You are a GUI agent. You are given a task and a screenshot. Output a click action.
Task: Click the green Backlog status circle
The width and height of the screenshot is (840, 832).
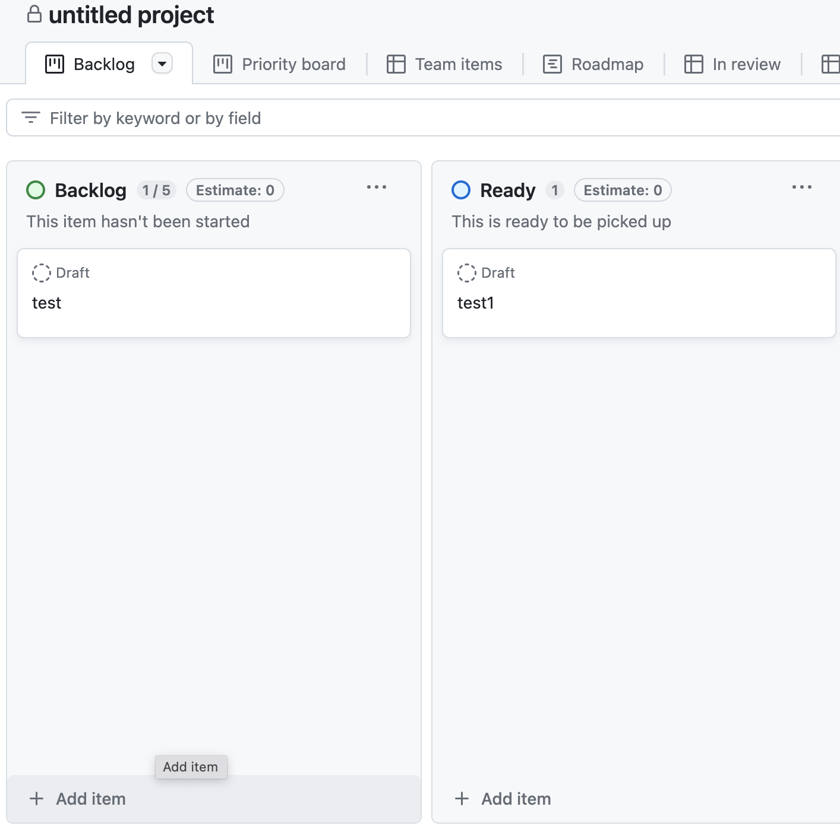click(x=36, y=190)
